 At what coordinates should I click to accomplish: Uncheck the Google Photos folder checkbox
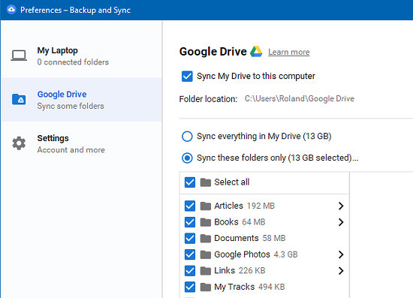(x=190, y=254)
